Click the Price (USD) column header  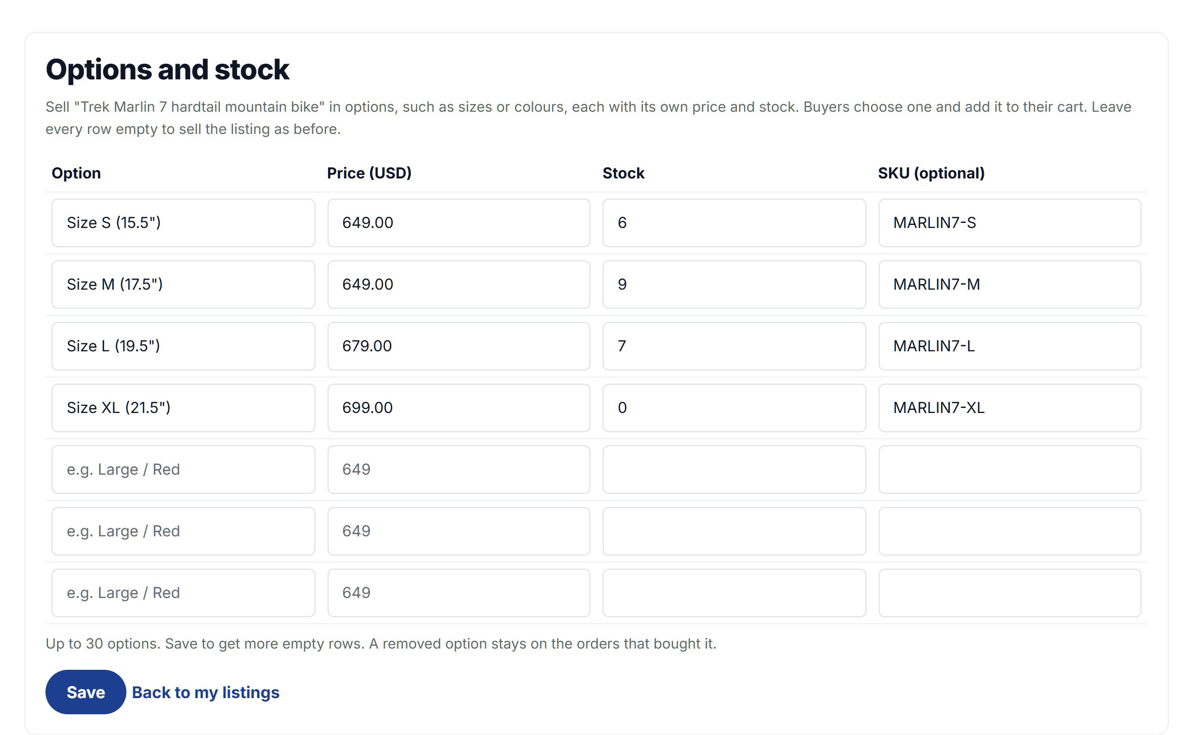click(369, 173)
